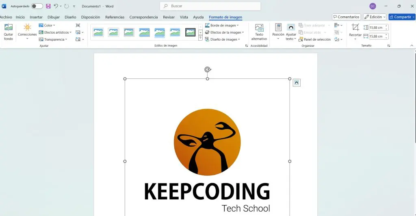The width and height of the screenshot is (416, 216).
Task: Click the undo arrow icon
Action: pos(56,6)
